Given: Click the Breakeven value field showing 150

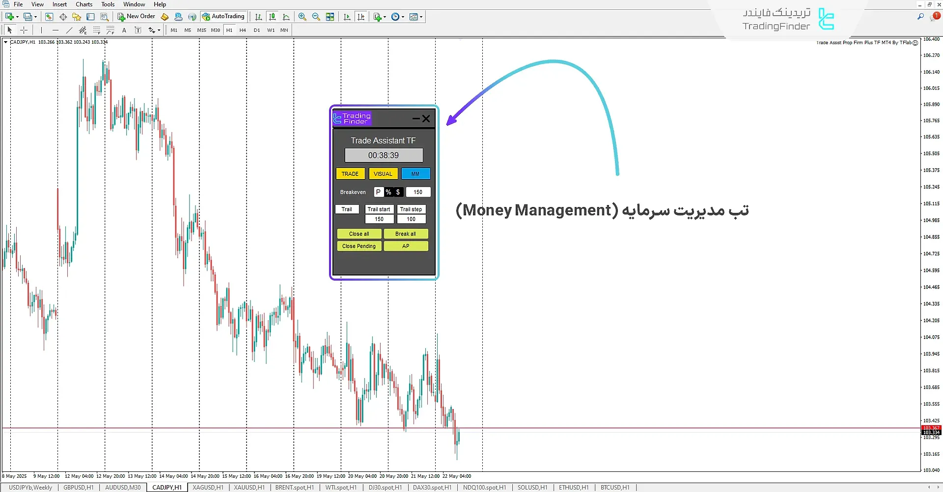Looking at the screenshot, I should [x=418, y=192].
